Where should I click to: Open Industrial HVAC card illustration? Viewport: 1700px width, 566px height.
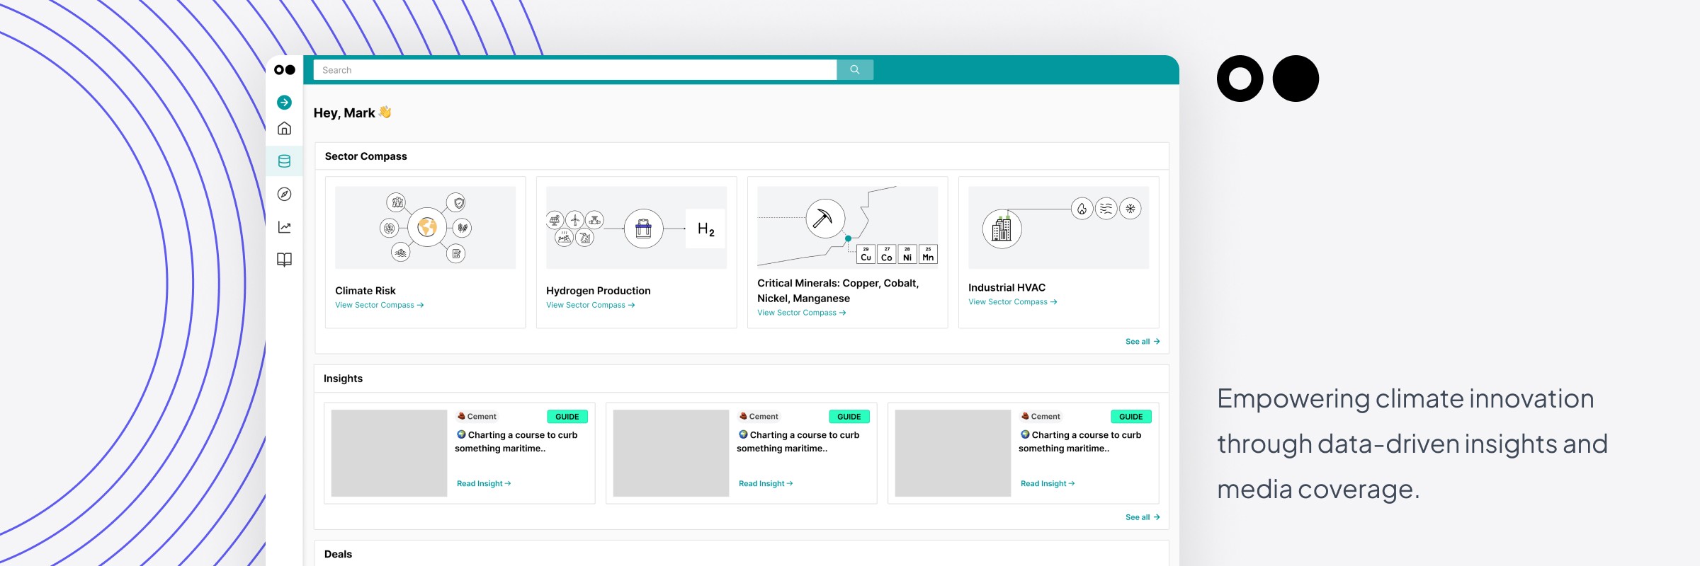1058,228
